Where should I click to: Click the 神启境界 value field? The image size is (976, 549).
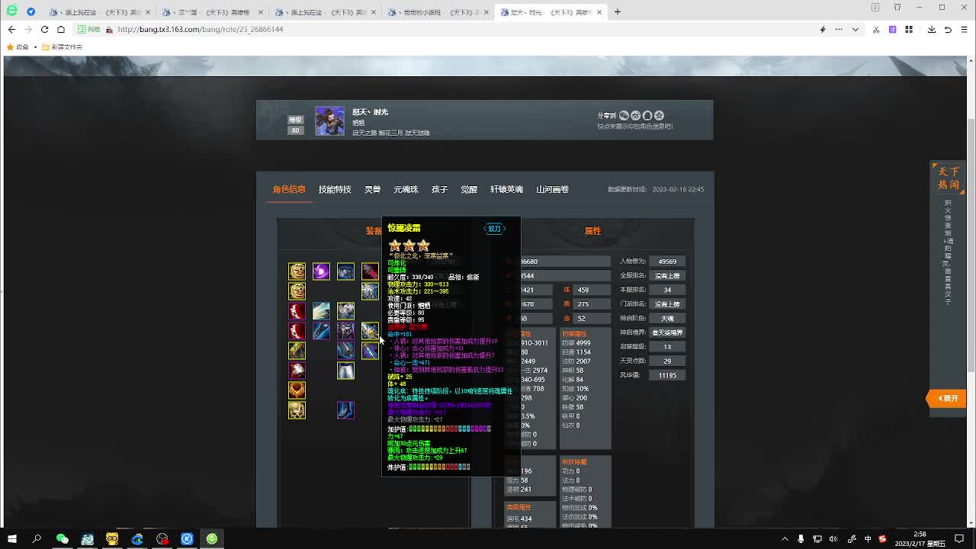point(667,332)
